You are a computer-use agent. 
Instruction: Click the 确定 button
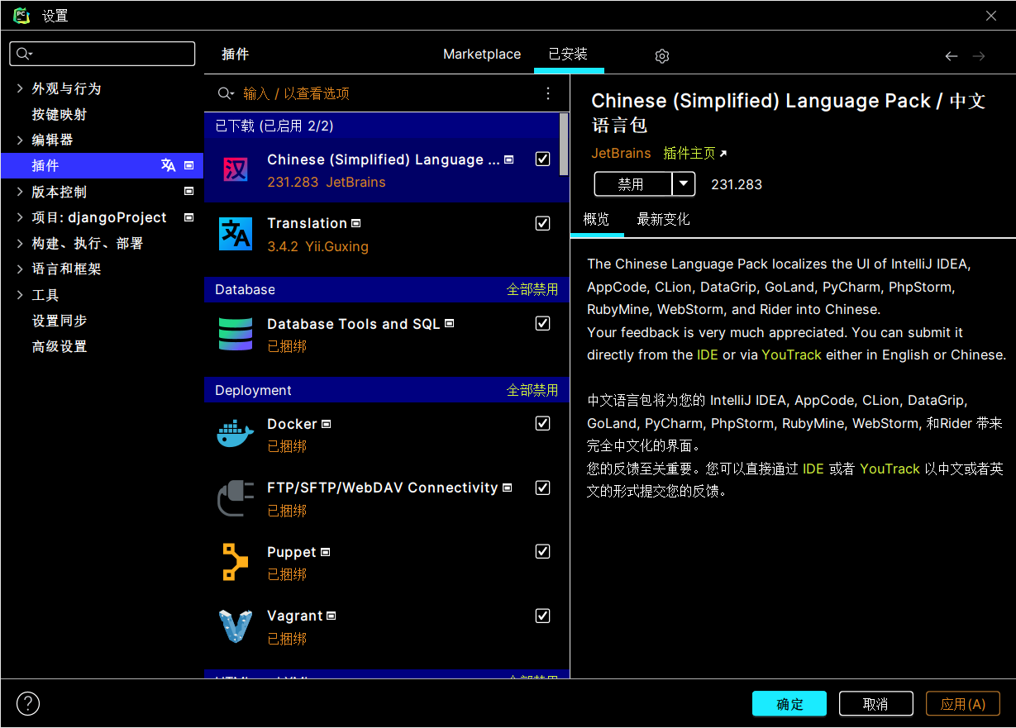pos(789,704)
